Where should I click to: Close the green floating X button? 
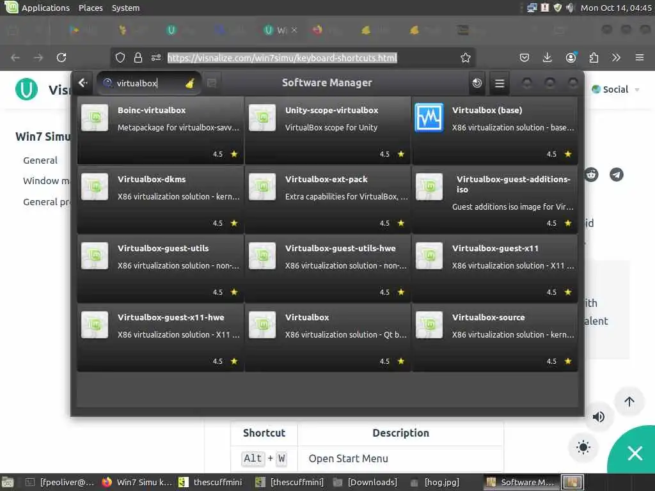[x=635, y=453]
